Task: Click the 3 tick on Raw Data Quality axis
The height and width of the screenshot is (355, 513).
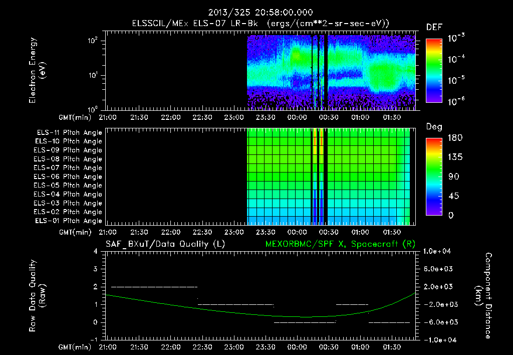Action: (96, 269)
